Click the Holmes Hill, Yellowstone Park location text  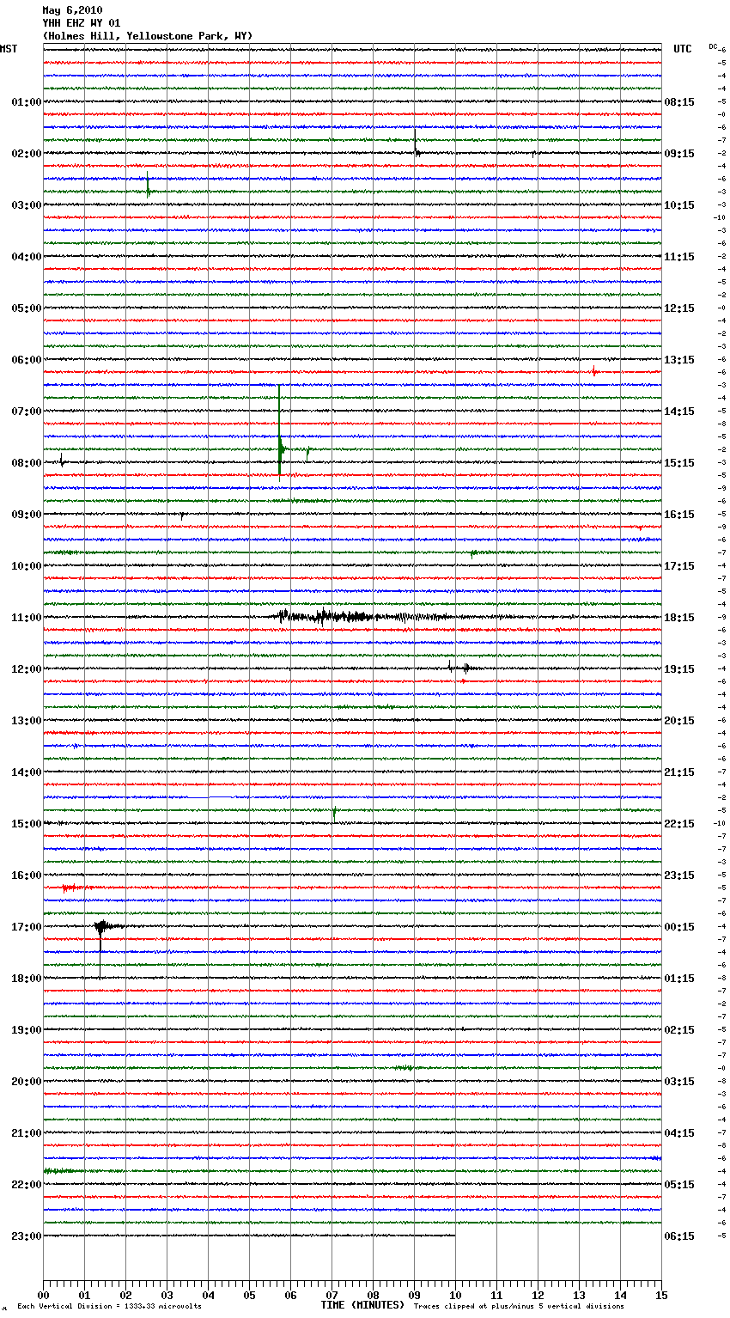147,36
